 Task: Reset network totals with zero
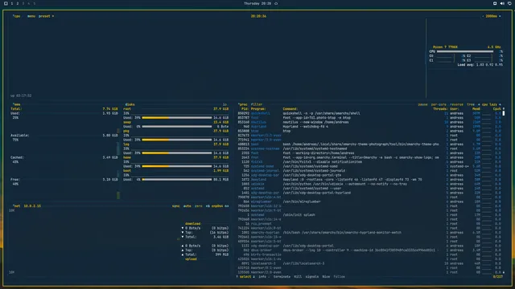click(x=199, y=206)
